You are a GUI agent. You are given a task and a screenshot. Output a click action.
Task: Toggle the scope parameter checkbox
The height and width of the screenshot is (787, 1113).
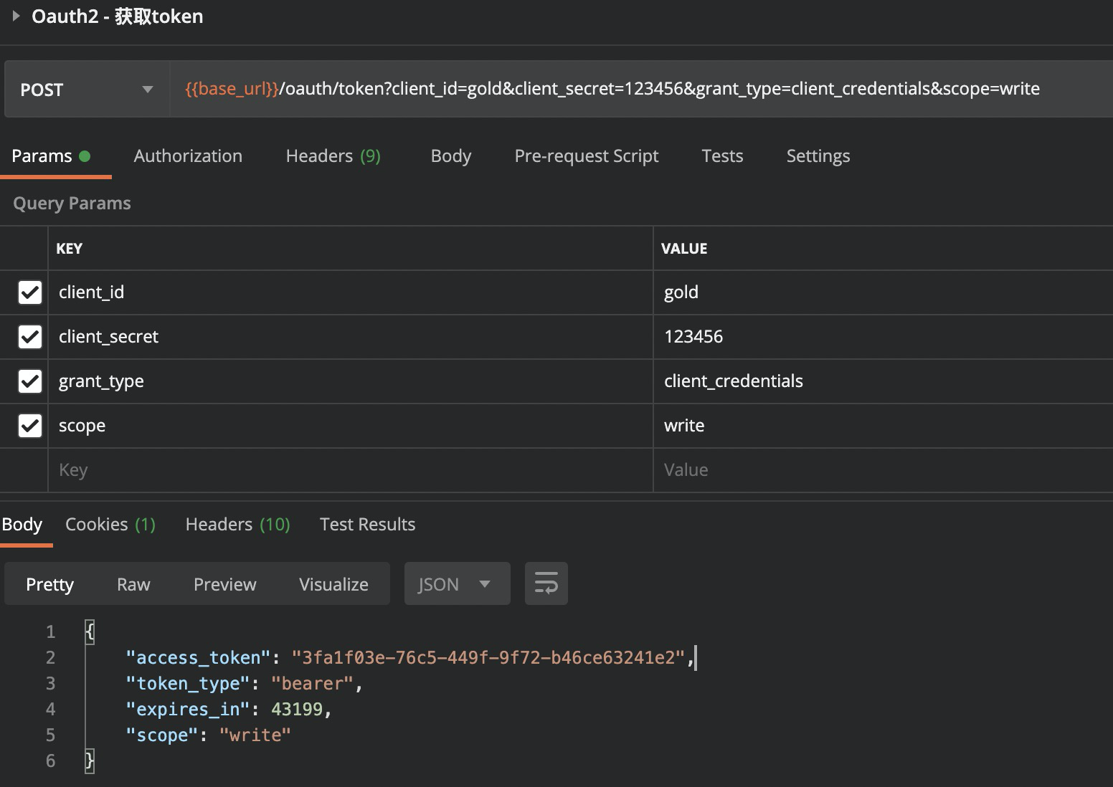29,426
